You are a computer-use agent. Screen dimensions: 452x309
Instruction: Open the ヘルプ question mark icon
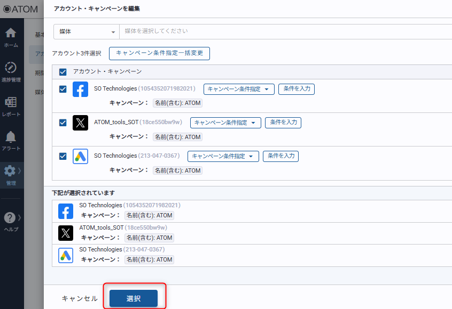click(x=10, y=218)
